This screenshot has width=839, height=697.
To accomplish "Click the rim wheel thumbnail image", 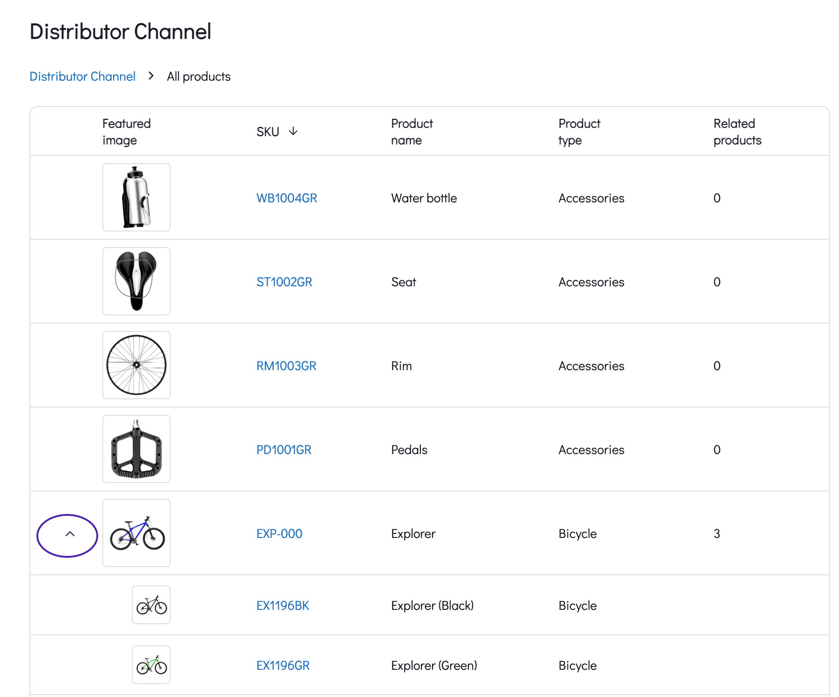I will [136, 365].
